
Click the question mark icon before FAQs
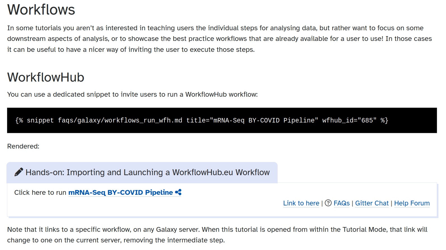328,203
